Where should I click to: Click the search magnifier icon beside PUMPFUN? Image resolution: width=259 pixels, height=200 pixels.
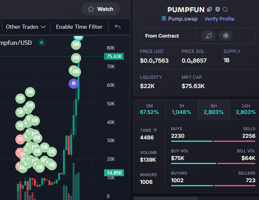click(x=225, y=9)
